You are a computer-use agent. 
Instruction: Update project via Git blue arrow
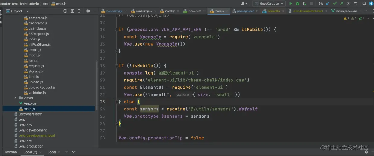click(328, 4)
